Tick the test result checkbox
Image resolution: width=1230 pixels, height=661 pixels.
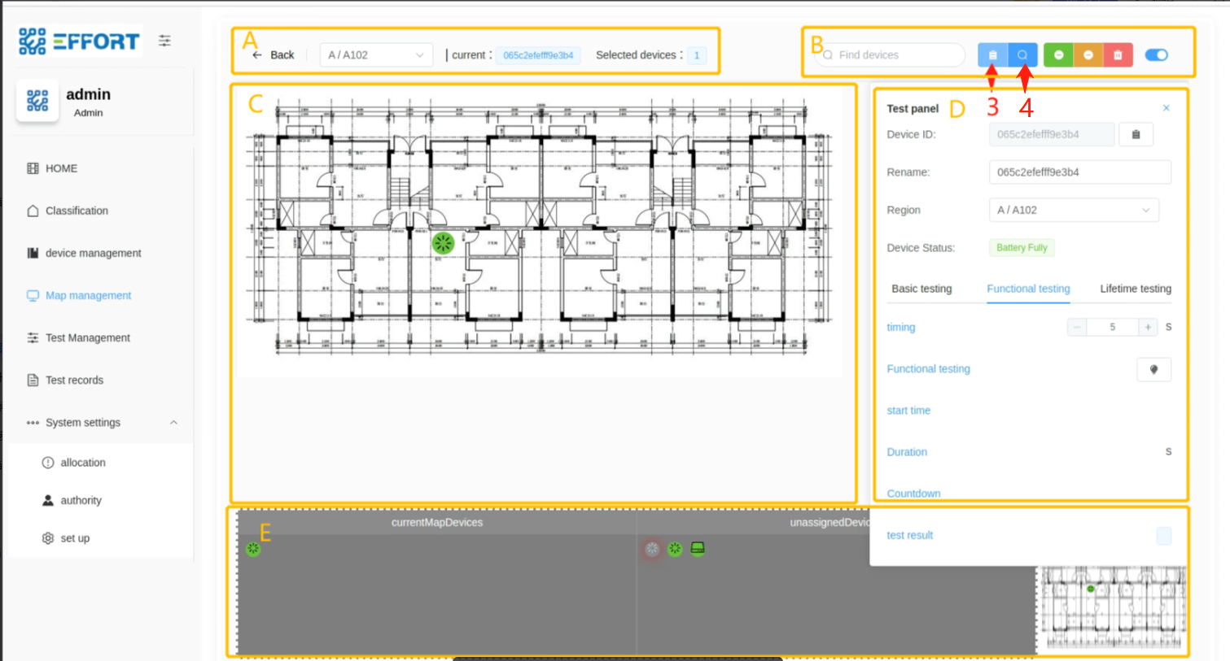point(1164,536)
